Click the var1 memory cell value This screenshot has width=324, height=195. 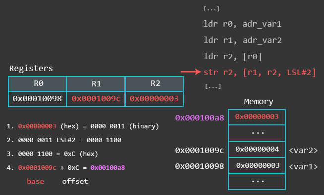[257, 165]
